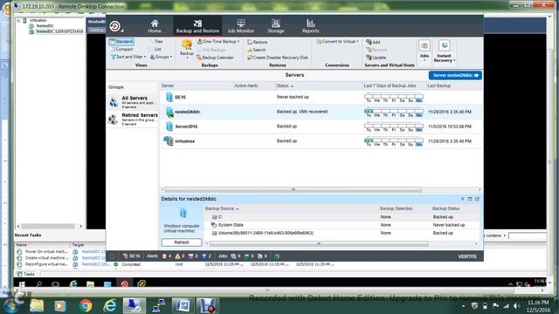
Task: Click remote taskbar Search icon
Action: coord(38,283)
